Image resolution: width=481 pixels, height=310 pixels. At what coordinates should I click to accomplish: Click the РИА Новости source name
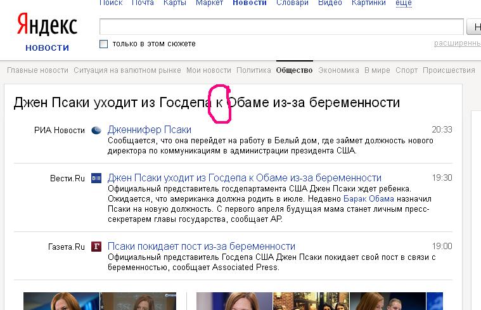pyautogui.click(x=60, y=131)
